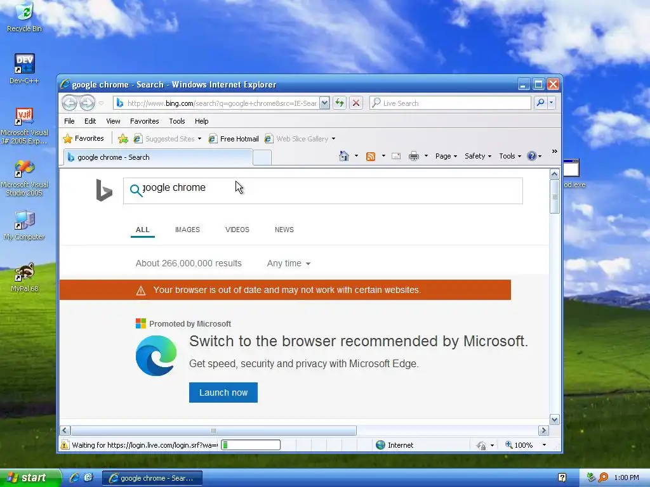This screenshot has width=650, height=487.
Task: Click the google chrome taskbar button
Action: tap(152, 478)
